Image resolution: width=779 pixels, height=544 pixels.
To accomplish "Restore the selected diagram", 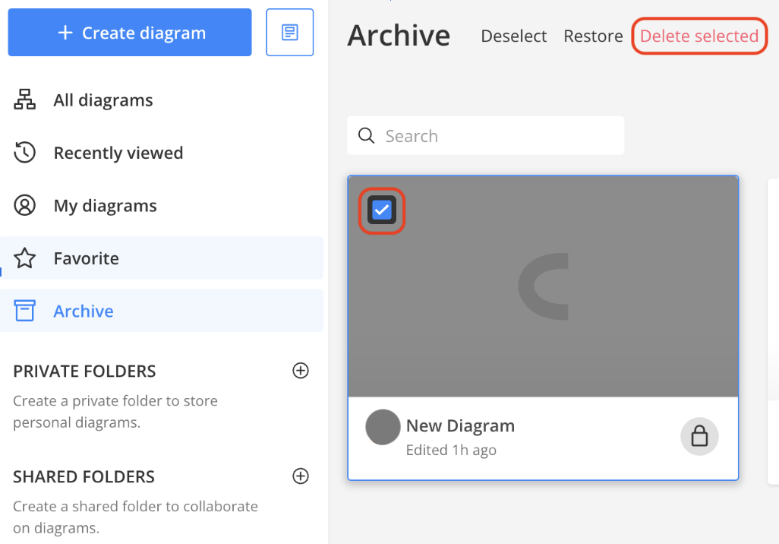I will coord(593,36).
